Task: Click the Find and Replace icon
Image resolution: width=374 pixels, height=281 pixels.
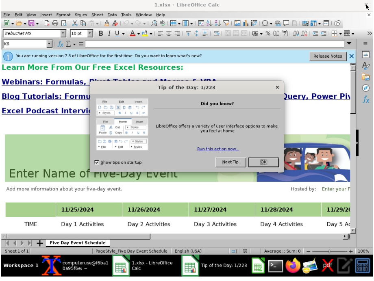Action: 154,23
